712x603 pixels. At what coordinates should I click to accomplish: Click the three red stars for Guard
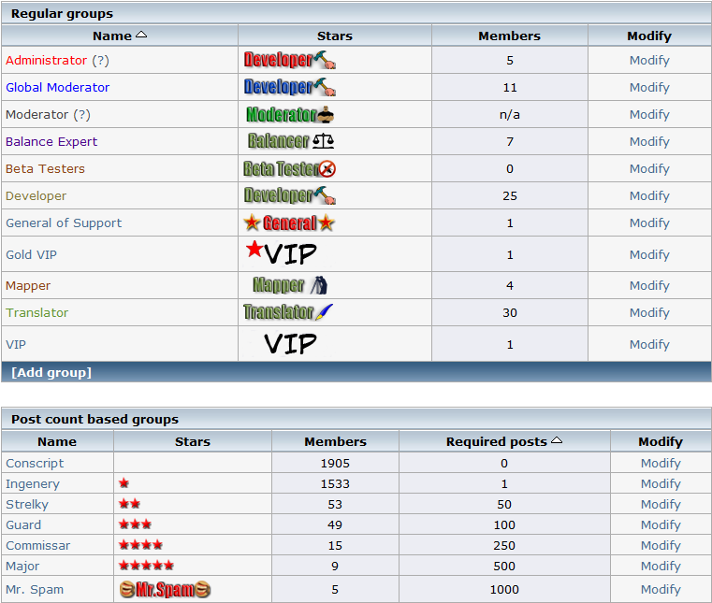tap(135, 524)
